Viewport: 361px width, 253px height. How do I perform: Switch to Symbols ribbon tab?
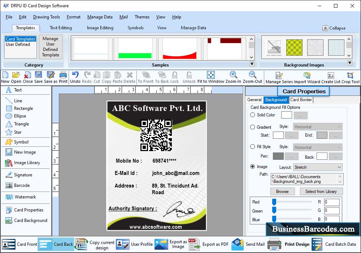[136, 28]
